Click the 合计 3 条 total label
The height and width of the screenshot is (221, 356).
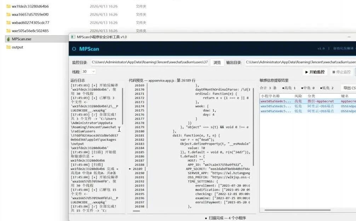click(x=268, y=88)
